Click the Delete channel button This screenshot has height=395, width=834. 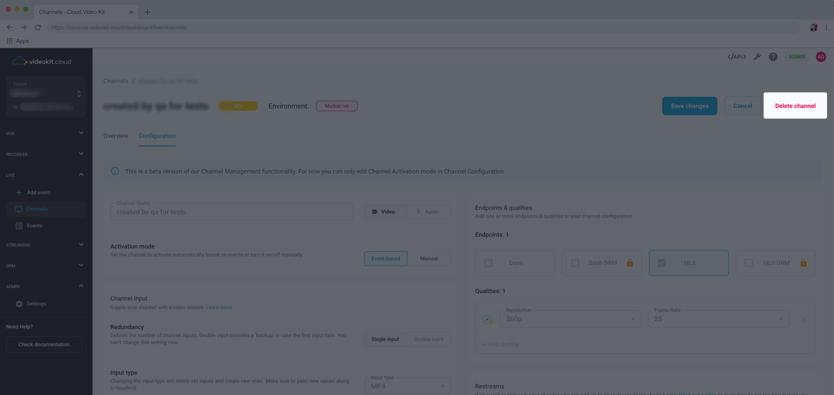795,105
